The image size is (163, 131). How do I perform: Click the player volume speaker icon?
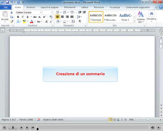coord(153,127)
